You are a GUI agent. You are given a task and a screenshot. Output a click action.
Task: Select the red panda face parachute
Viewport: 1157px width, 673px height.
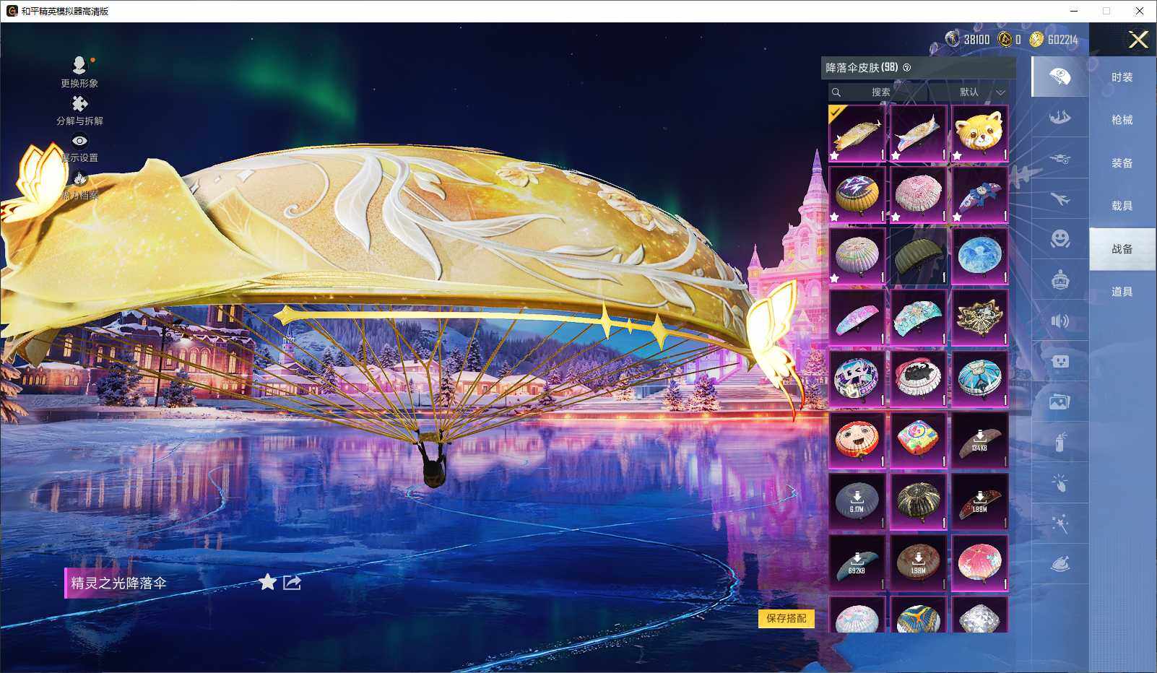coord(980,134)
